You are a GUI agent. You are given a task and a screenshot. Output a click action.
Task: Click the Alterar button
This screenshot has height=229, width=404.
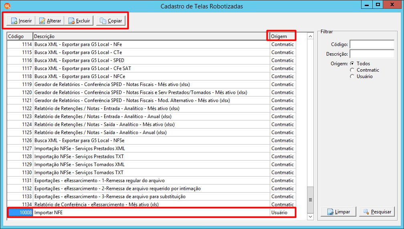tap(50, 20)
